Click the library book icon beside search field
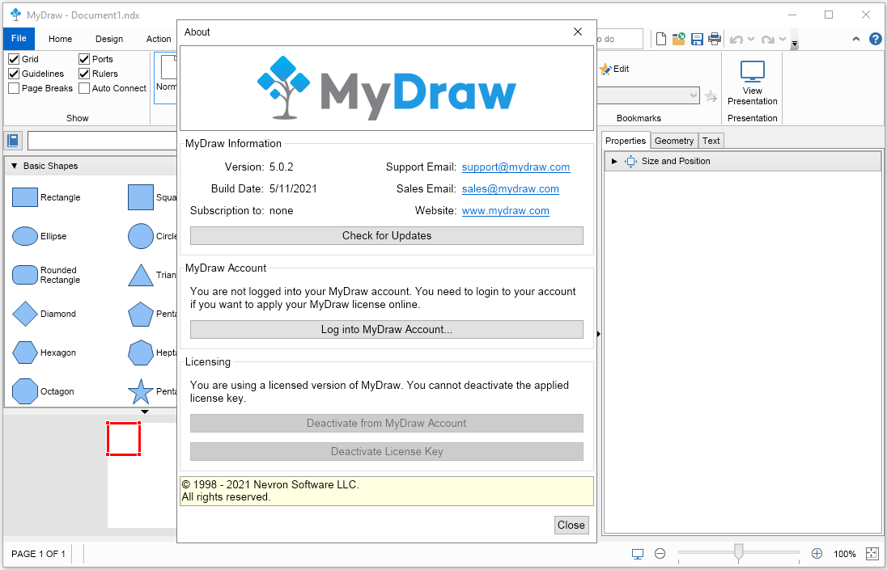Viewport: 887px width, 570px height. 13,140
